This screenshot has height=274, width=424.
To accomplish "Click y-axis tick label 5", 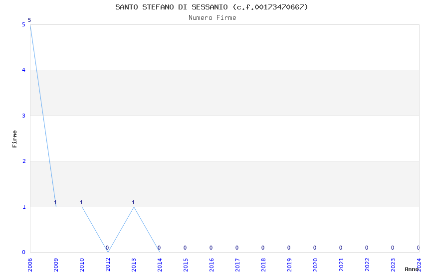I will pyautogui.click(x=24, y=24).
